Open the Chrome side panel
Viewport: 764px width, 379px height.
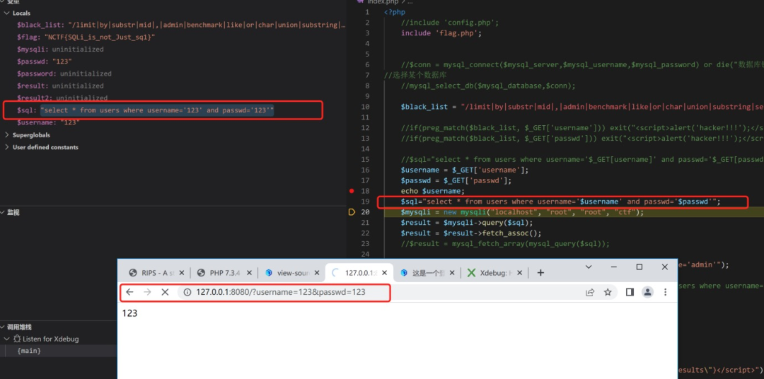click(x=630, y=292)
